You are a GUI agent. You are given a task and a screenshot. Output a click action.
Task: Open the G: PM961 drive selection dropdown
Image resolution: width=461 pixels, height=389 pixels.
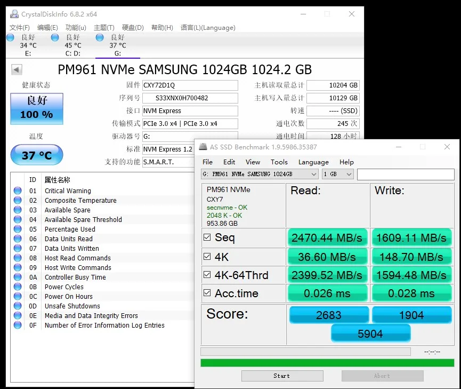click(260, 174)
